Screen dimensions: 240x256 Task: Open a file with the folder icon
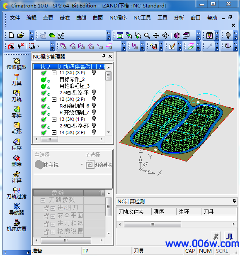(x=21, y=35)
